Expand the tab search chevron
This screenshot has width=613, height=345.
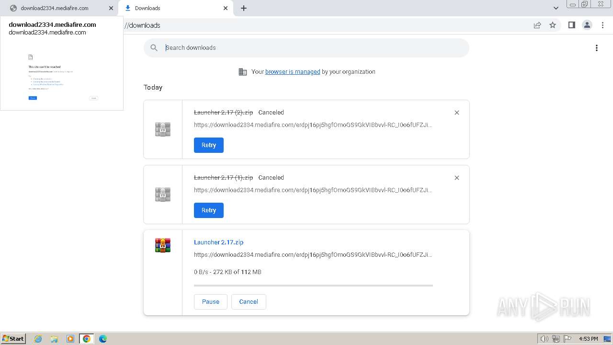(x=556, y=8)
